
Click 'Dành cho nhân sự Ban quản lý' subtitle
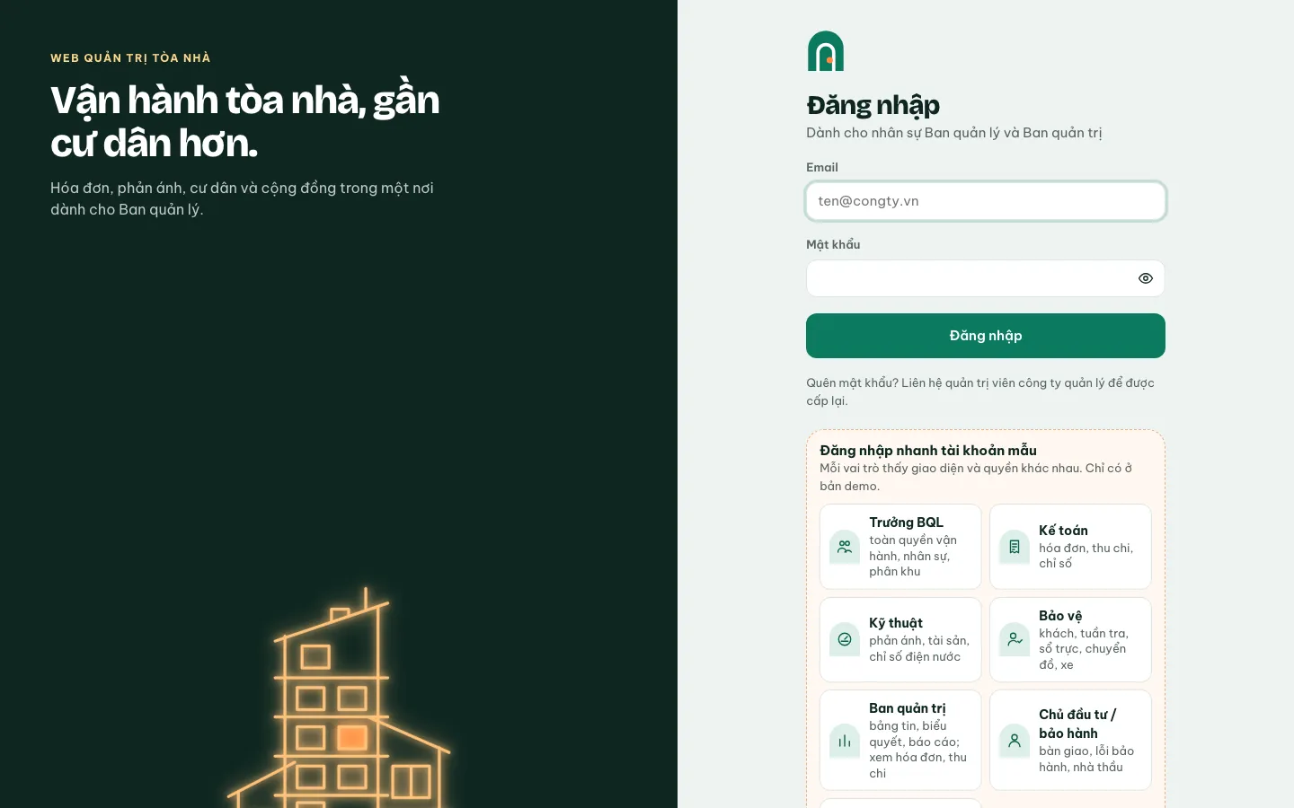953,133
